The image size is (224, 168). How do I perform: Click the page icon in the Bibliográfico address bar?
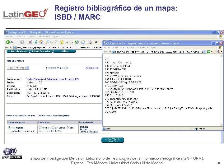[15, 48]
